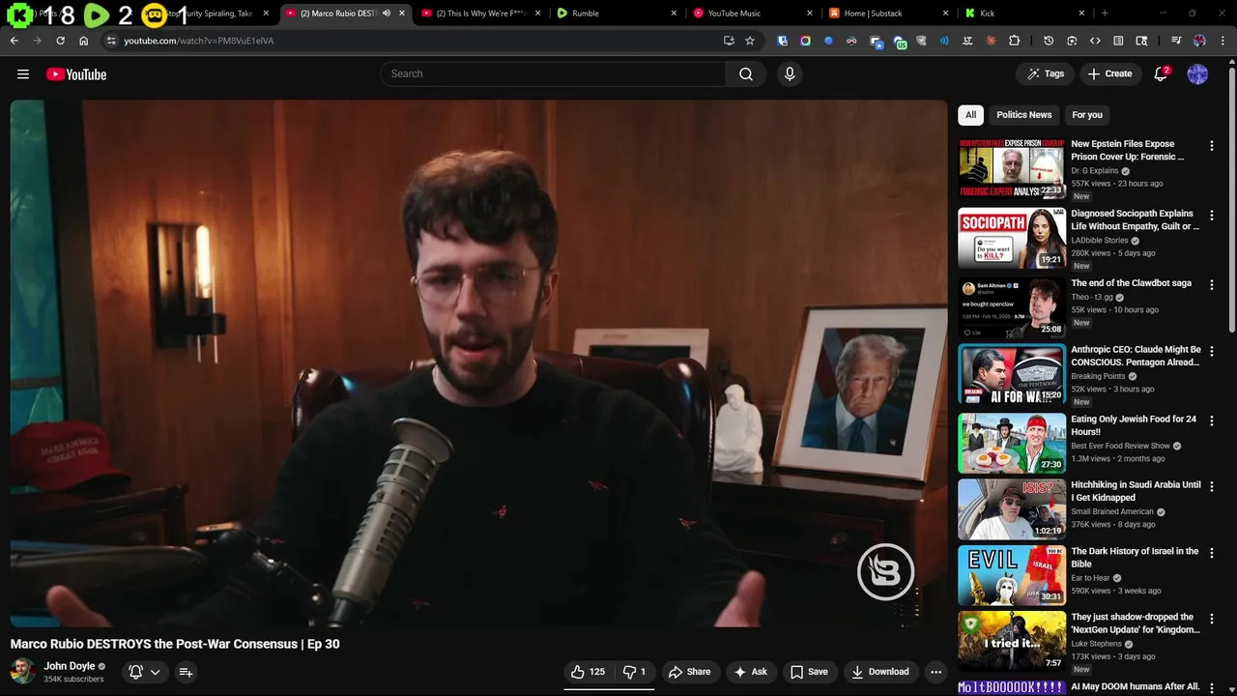
Task: Click the main video player to pause
Action: tap(478, 363)
